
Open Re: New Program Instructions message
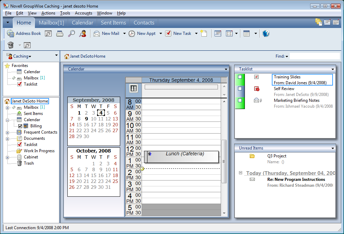tap(296, 179)
